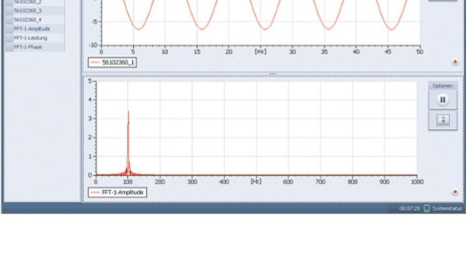Viewport: 466px width, 262px height.
Task: Click the Optionen header in FFT panel
Action: point(443,86)
